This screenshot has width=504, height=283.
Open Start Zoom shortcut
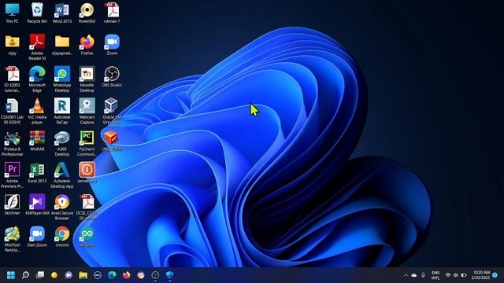[37, 237]
